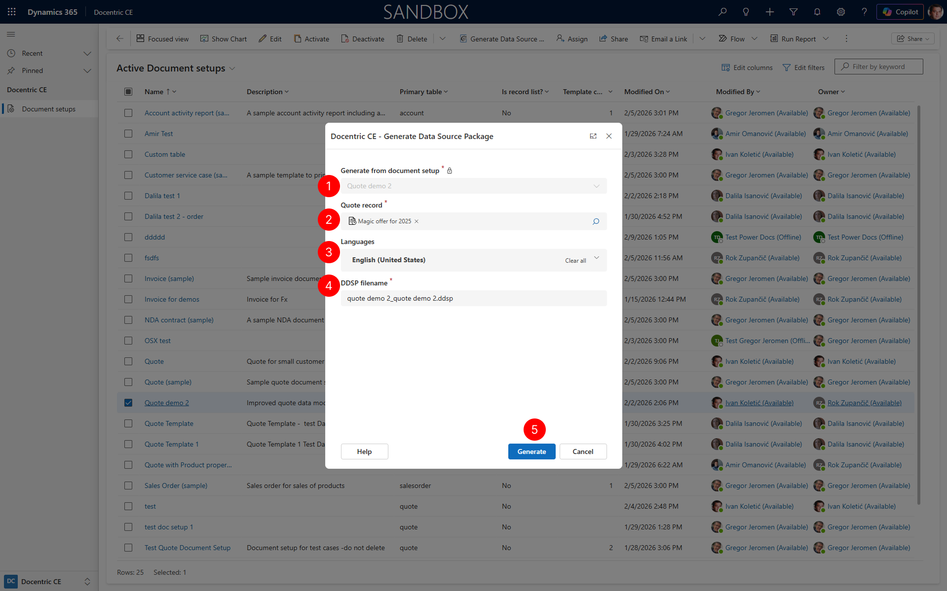Check the Account activity report row checkbox
This screenshot has height=591, width=947.
click(x=128, y=113)
